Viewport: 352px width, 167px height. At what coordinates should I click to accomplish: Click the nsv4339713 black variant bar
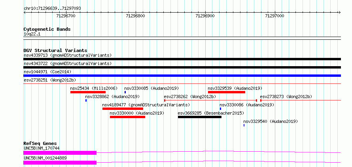tap(182, 59)
